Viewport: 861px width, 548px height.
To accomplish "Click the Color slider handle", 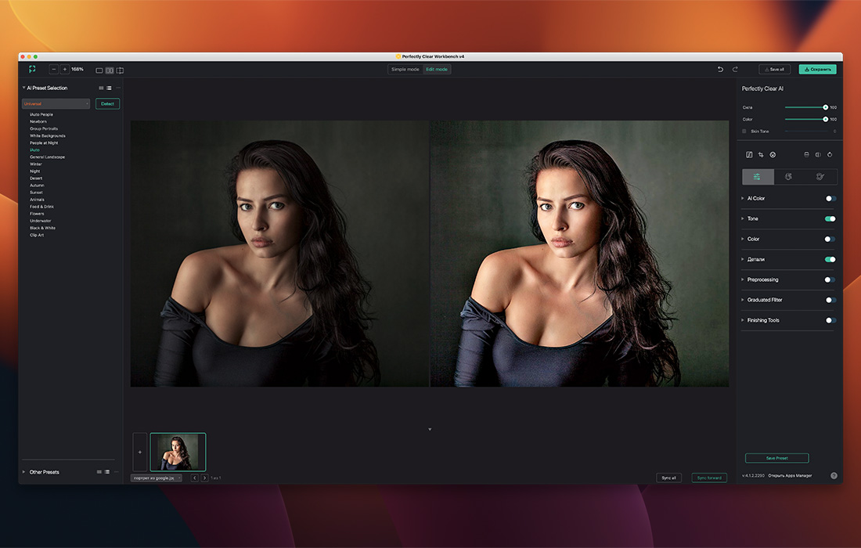I will 825,119.
